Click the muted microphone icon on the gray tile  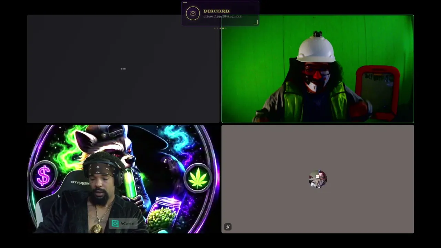click(228, 227)
